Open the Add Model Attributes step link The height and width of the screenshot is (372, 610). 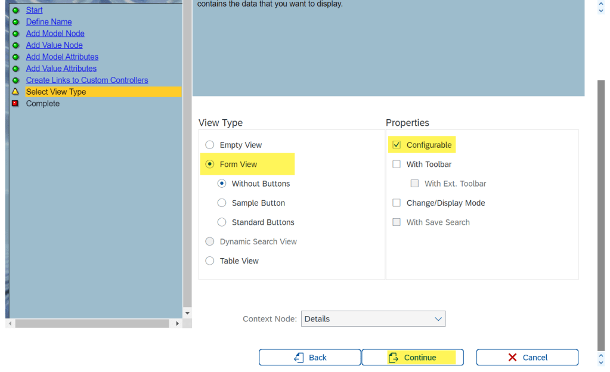62,57
